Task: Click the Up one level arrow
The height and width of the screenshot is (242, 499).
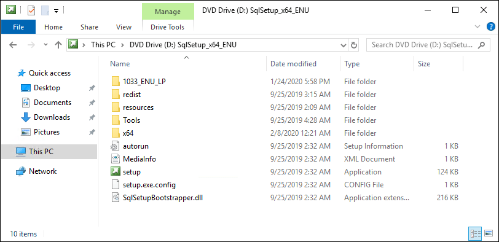Action: pyautogui.click(x=58, y=45)
